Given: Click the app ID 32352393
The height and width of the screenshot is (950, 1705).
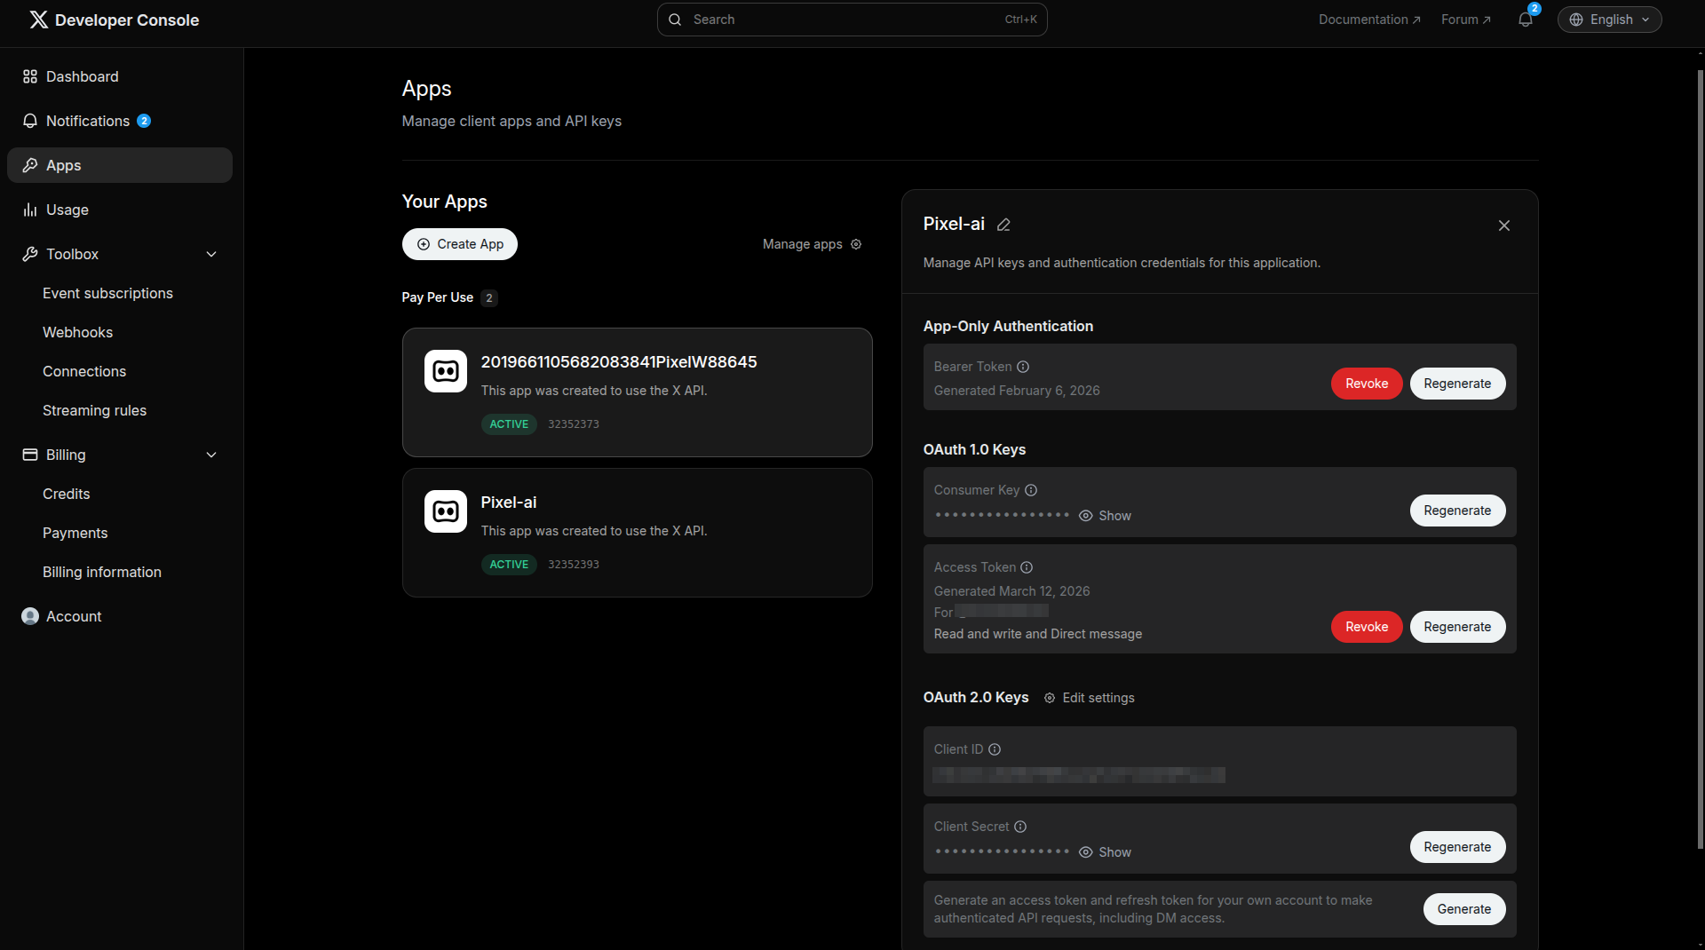Looking at the screenshot, I should (574, 565).
